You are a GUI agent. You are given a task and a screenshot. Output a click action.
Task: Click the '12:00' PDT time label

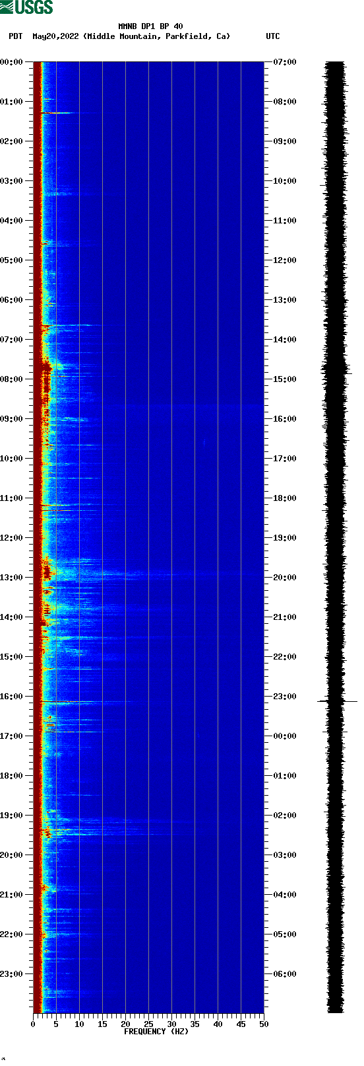12,538
